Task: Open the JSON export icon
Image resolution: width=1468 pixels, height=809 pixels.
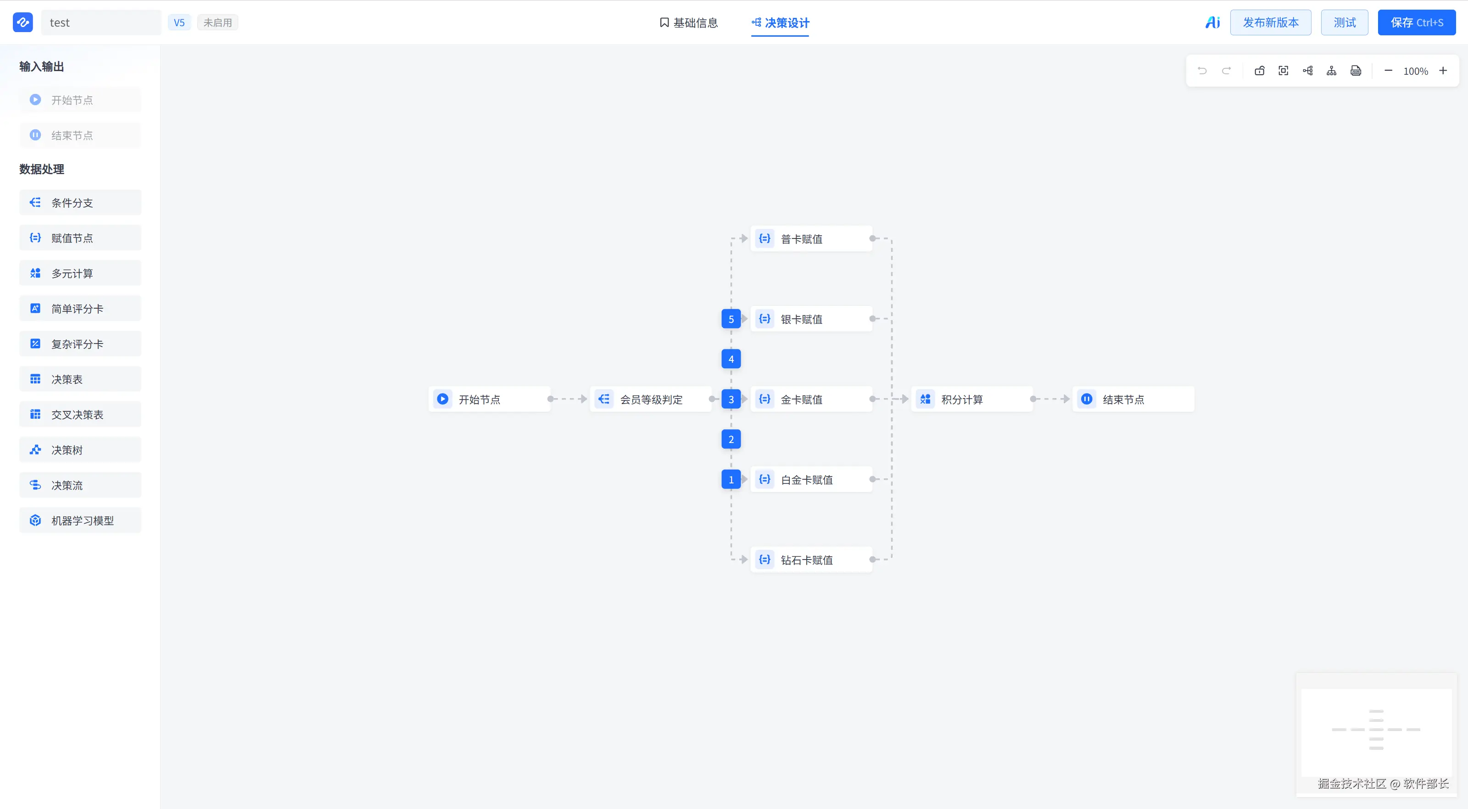Action: pos(1356,71)
